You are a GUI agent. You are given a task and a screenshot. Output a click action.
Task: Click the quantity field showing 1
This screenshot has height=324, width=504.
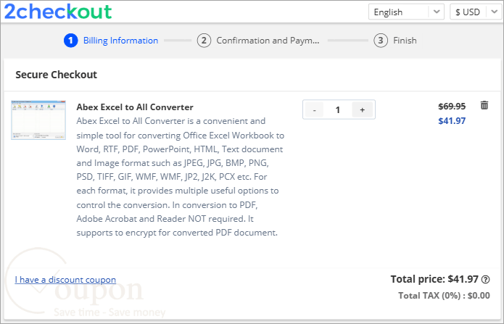click(x=337, y=109)
